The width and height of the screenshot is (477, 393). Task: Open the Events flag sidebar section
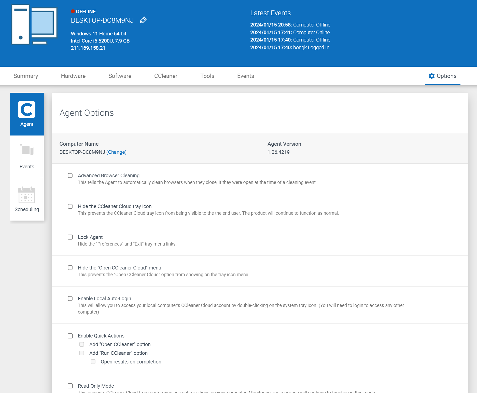coord(27,157)
